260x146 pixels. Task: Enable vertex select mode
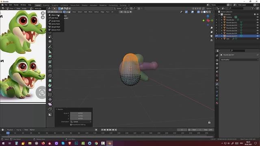65,12
